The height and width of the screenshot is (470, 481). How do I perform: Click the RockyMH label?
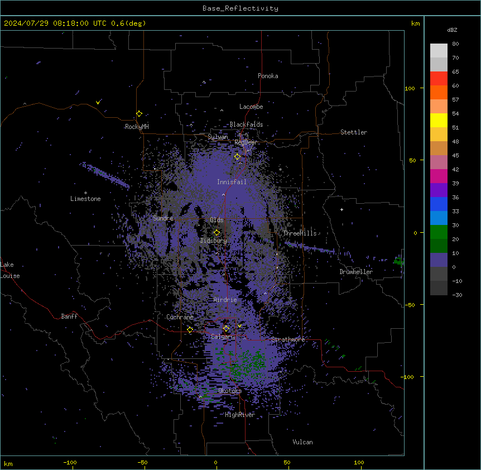pyautogui.click(x=137, y=127)
